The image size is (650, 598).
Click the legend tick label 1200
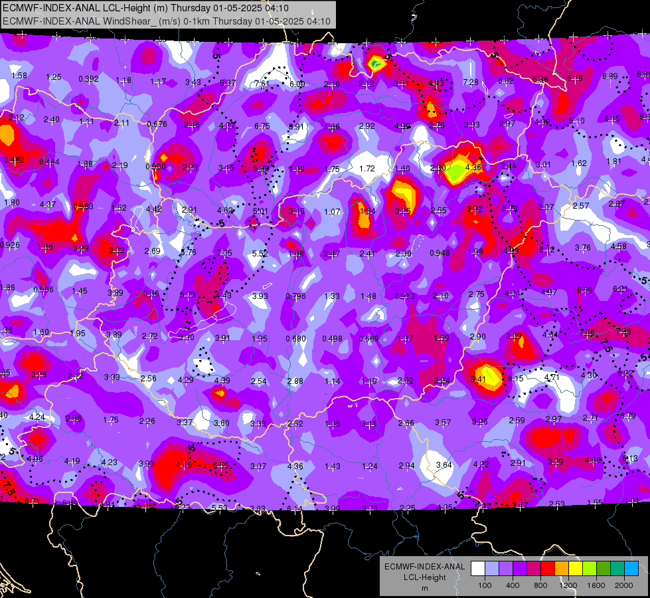click(568, 585)
